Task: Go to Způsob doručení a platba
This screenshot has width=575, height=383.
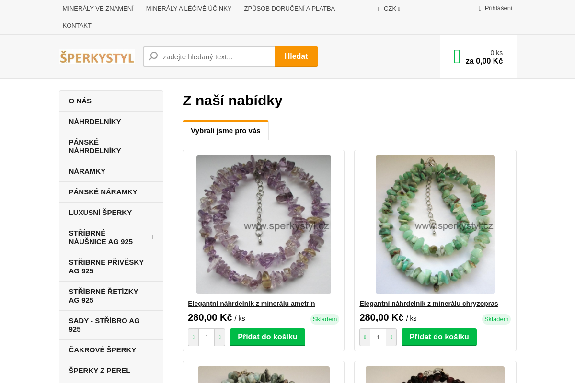Action: pyautogui.click(x=289, y=9)
